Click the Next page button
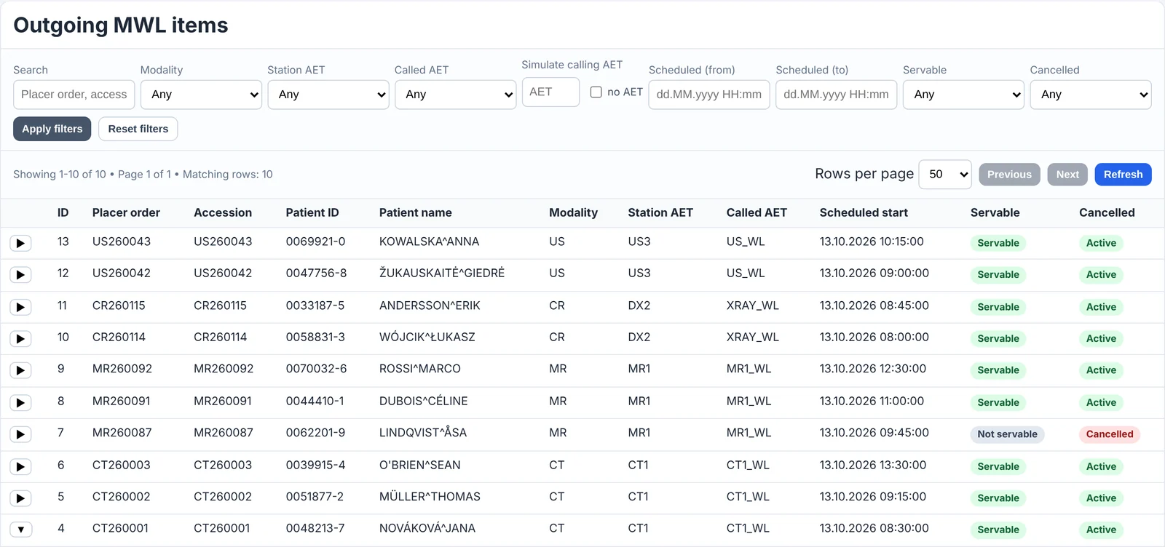 click(x=1067, y=175)
